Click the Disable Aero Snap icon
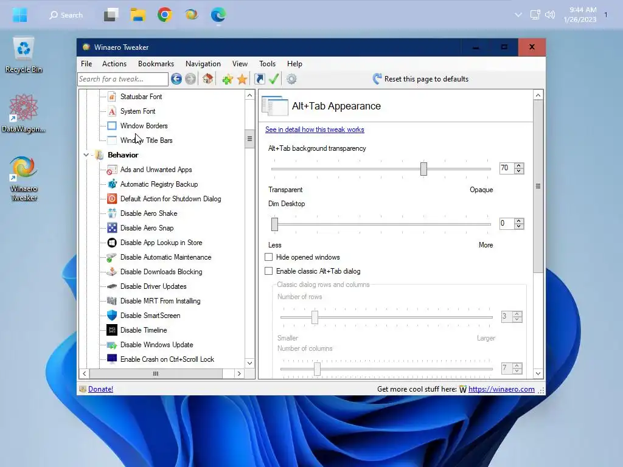The width and height of the screenshot is (623, 467). tap(112, 228)
